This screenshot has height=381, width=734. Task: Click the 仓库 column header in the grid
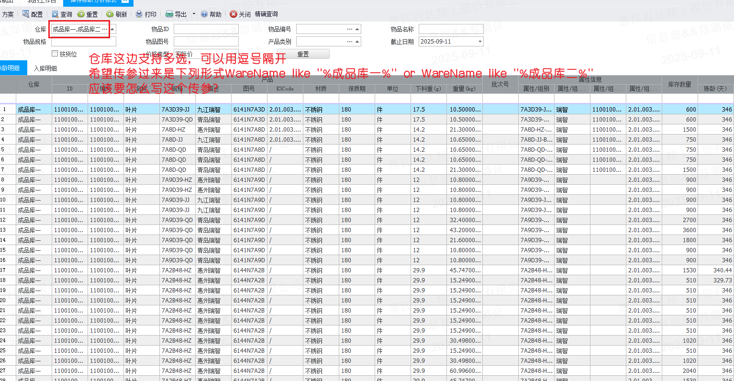pyautogui.click(x=33, y=84)
